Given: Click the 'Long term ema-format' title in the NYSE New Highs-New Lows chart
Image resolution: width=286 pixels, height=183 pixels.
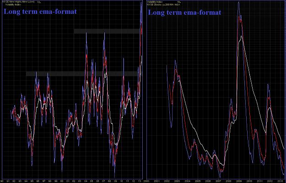Looking at the screenshot, I should click(40, 12).
